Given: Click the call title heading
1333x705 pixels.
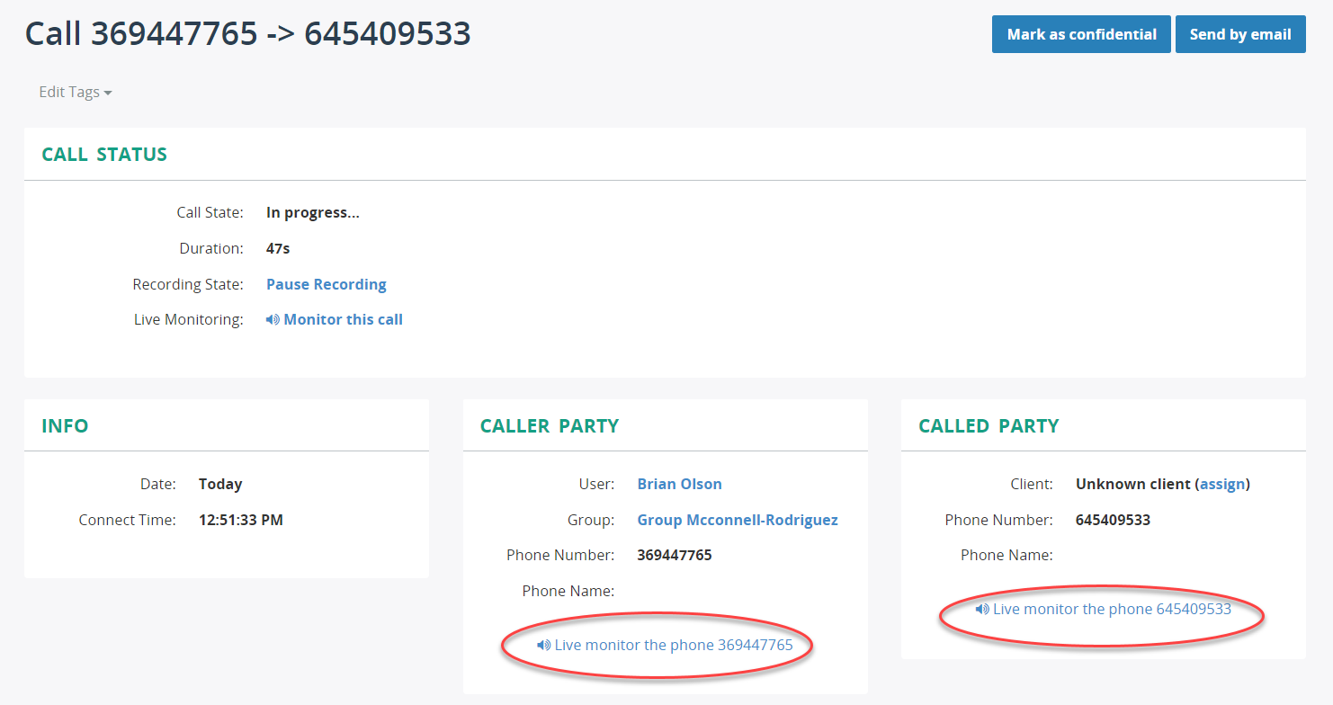Looking at the screenshot, I should click(247, 33).
